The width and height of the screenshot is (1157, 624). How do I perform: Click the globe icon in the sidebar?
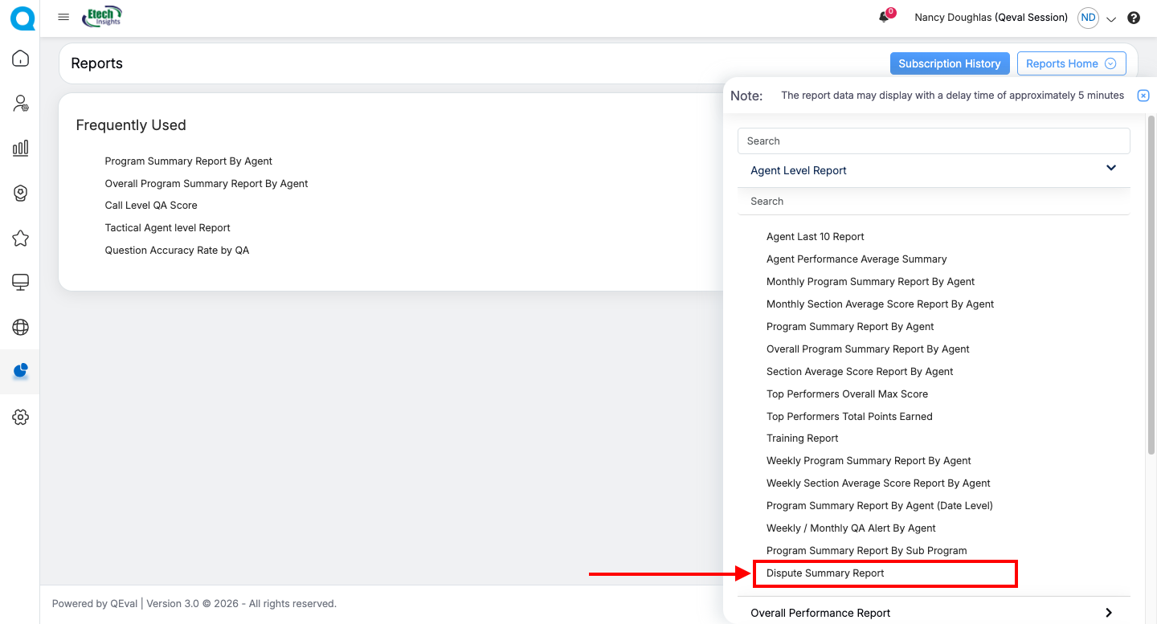click(20, 327)
